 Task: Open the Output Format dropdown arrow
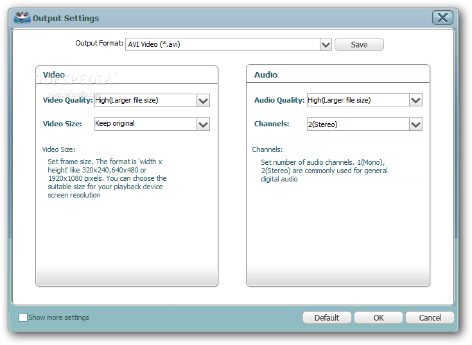click(326, 44)
